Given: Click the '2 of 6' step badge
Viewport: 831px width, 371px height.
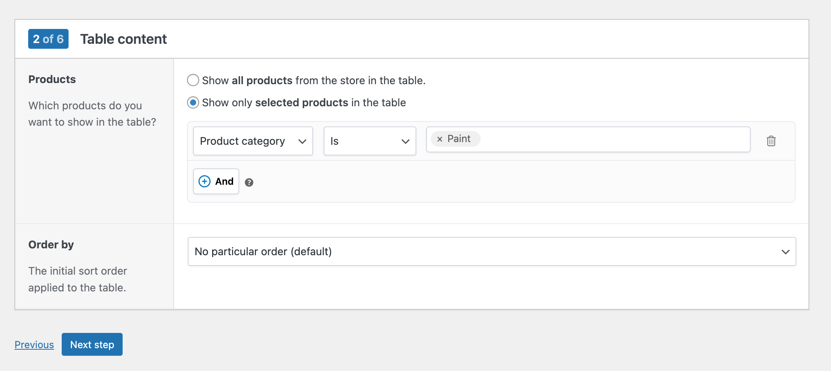Looking at the screenshot, I should click(x=48, y=39).
